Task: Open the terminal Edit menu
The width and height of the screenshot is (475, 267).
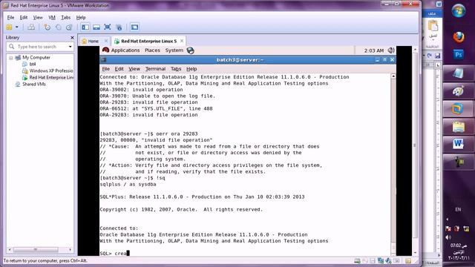Action: pyautogui.click(x=119, y=69)
